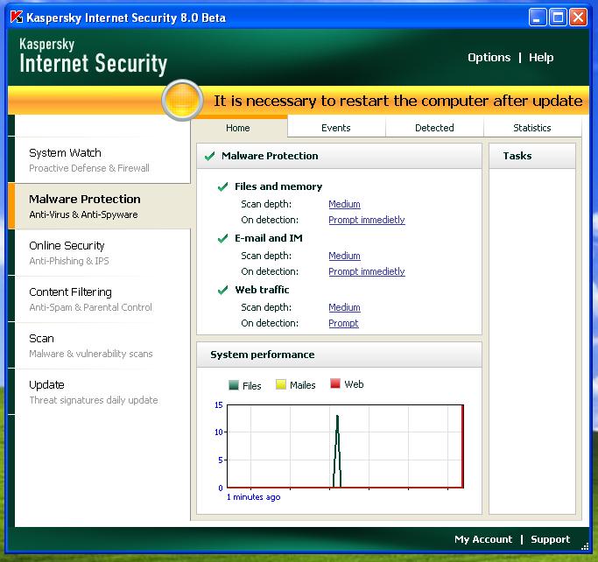This screenshot has width=598, height=562.
Task: Click 'Threat signatures daily update' subtitle
Action: [94, 400]
